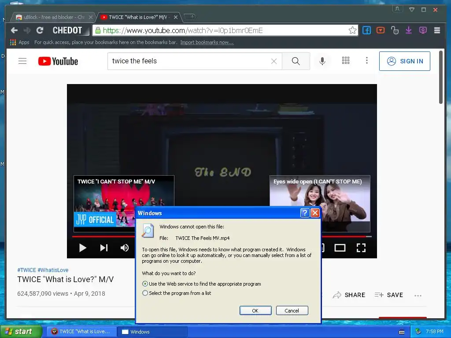
Task: Select 'Use the Web service' radio option
Action: [145, 284]
